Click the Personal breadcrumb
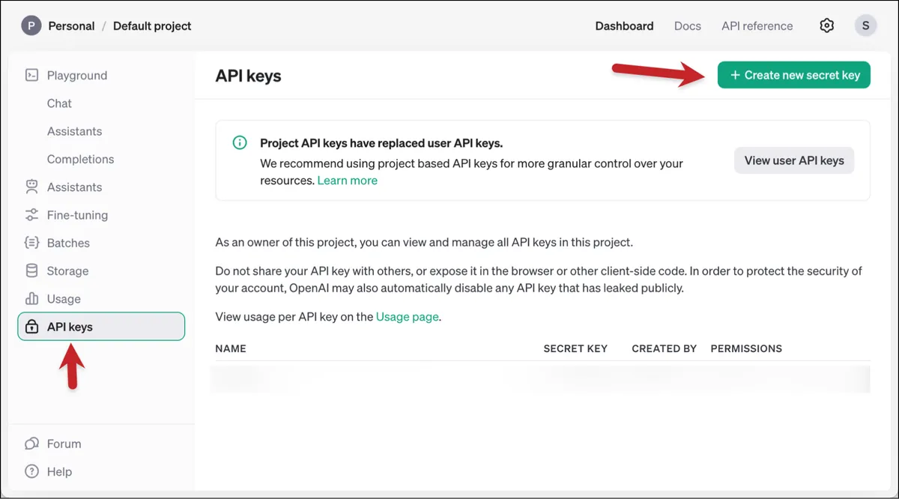 point(71,25)
